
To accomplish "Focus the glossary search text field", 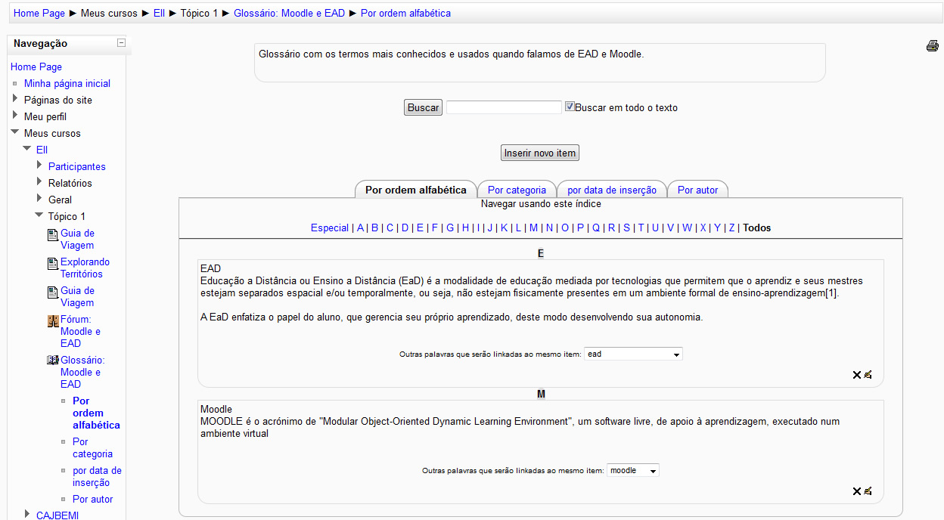I will pyautogui.click(x=504, y=107).
